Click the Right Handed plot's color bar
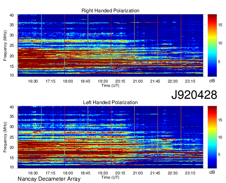The image size is (226, 183). (x=212, y=45)
